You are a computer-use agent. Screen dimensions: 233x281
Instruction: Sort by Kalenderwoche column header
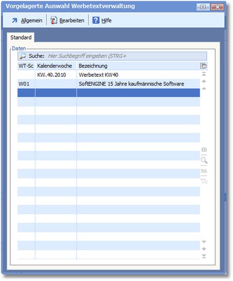(55, 66)
